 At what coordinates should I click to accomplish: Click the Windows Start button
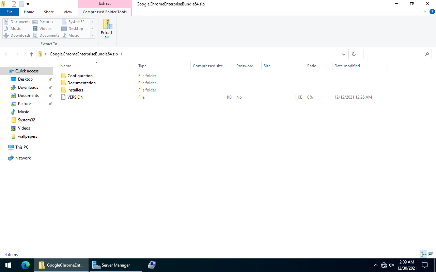coord(8,265)
